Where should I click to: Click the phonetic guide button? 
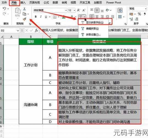click(82, 17)
